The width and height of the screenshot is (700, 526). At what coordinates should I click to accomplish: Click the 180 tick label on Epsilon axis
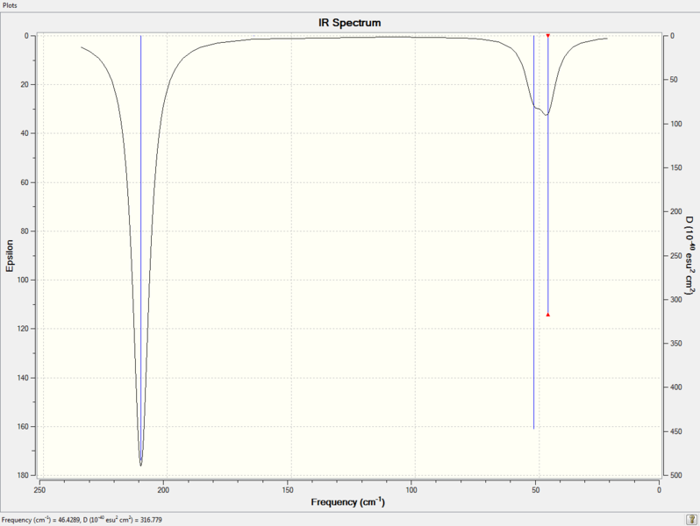(x=23, y=475)
